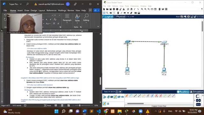204x115 pixels.
Task: Click Open file icon in Packet Tracer toolbar
Action: point(107,9)
